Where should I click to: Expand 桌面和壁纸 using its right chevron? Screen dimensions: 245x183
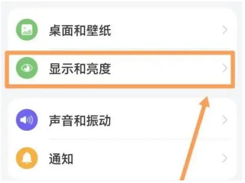[x=225, y=30]
